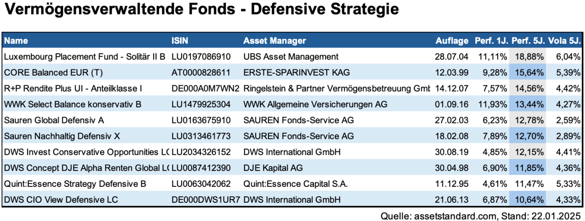Viewport: 585px width, 221px height.
Task: Click the Auflage column header
Action: click(x=451, y=41)
